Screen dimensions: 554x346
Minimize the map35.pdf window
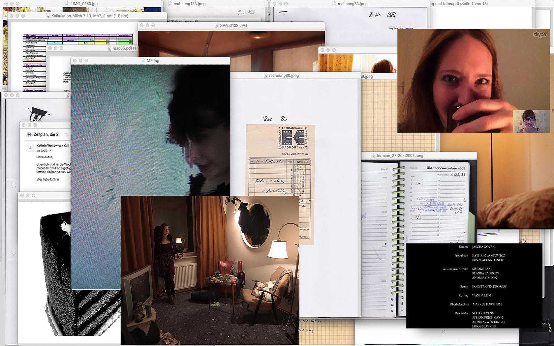click(56, 48)
